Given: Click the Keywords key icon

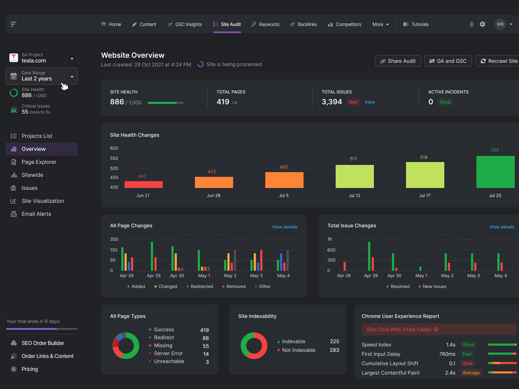Looking at the screenshot, I should [x=254, y=24].
